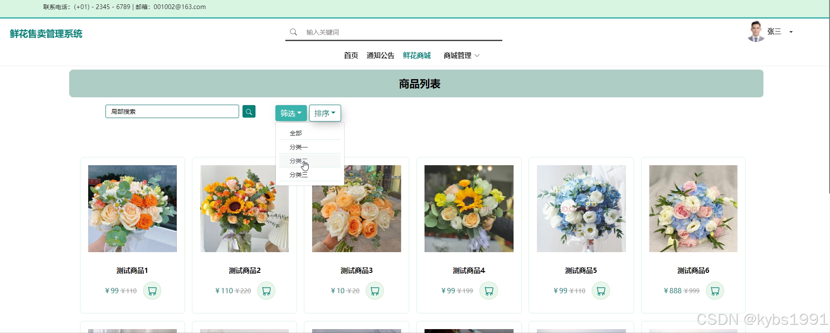Open the 通知公告 page

click(380, 55)
